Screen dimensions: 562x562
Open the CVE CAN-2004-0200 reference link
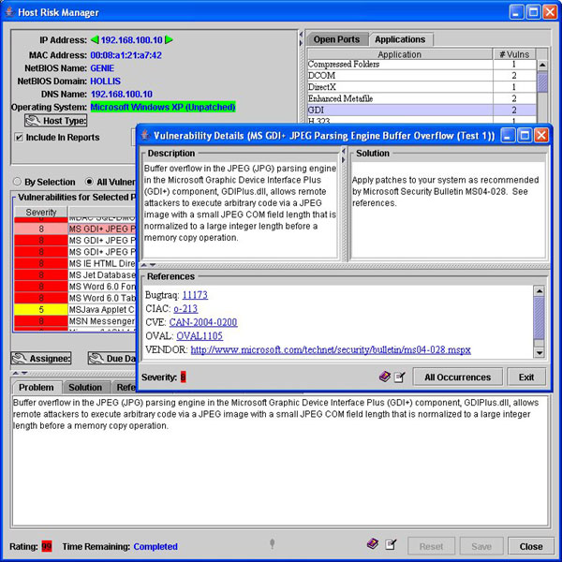click(x=202, y=322)
